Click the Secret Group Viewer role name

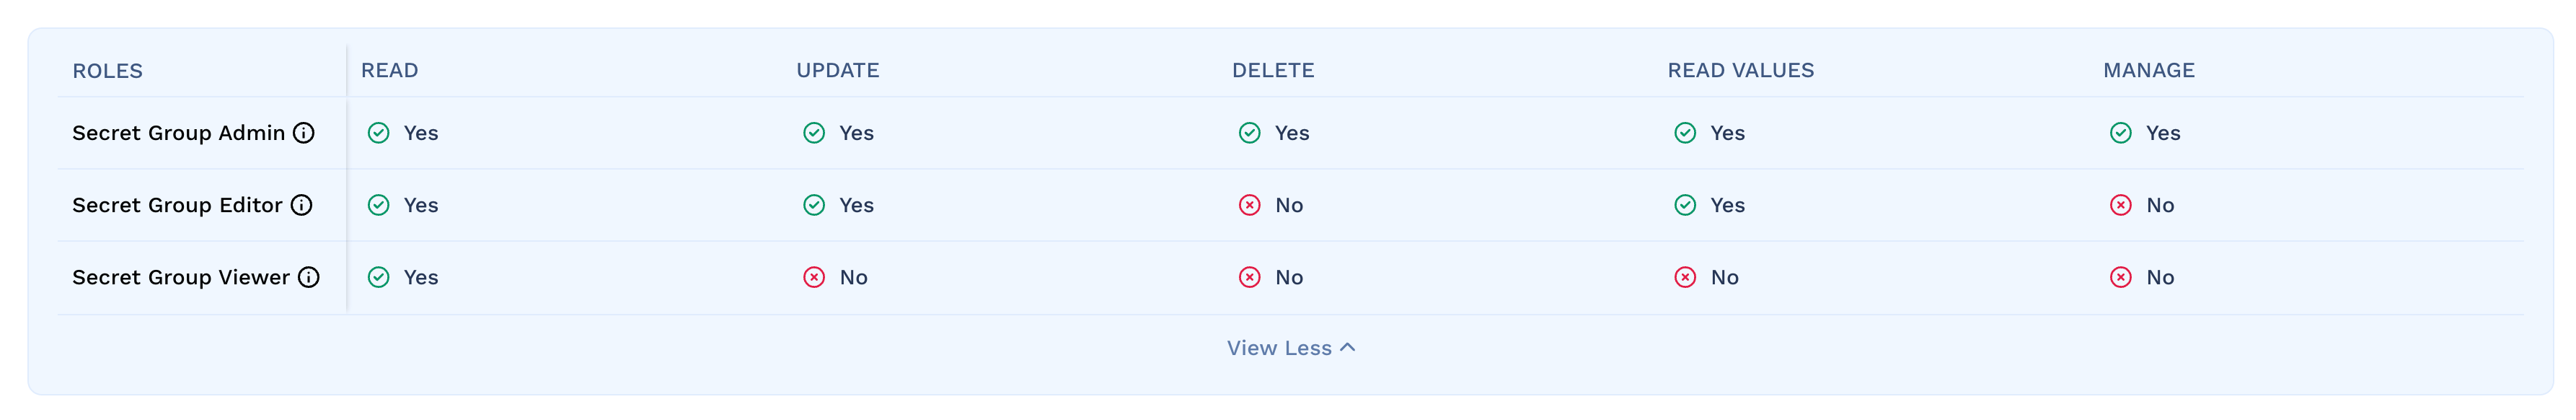(x=181, y=277)
